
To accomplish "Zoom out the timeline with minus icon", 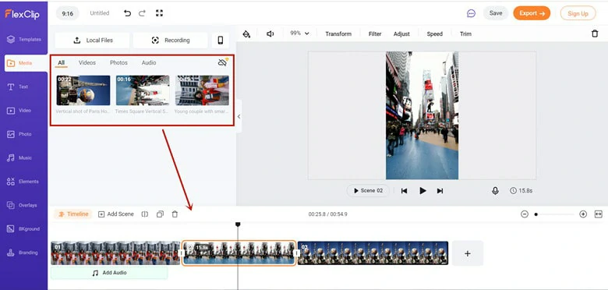I will tap(525, 214).
